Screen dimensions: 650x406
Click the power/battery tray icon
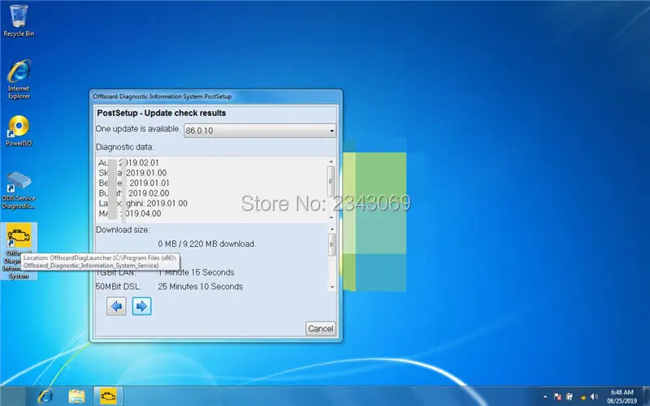tap(570, 397)
